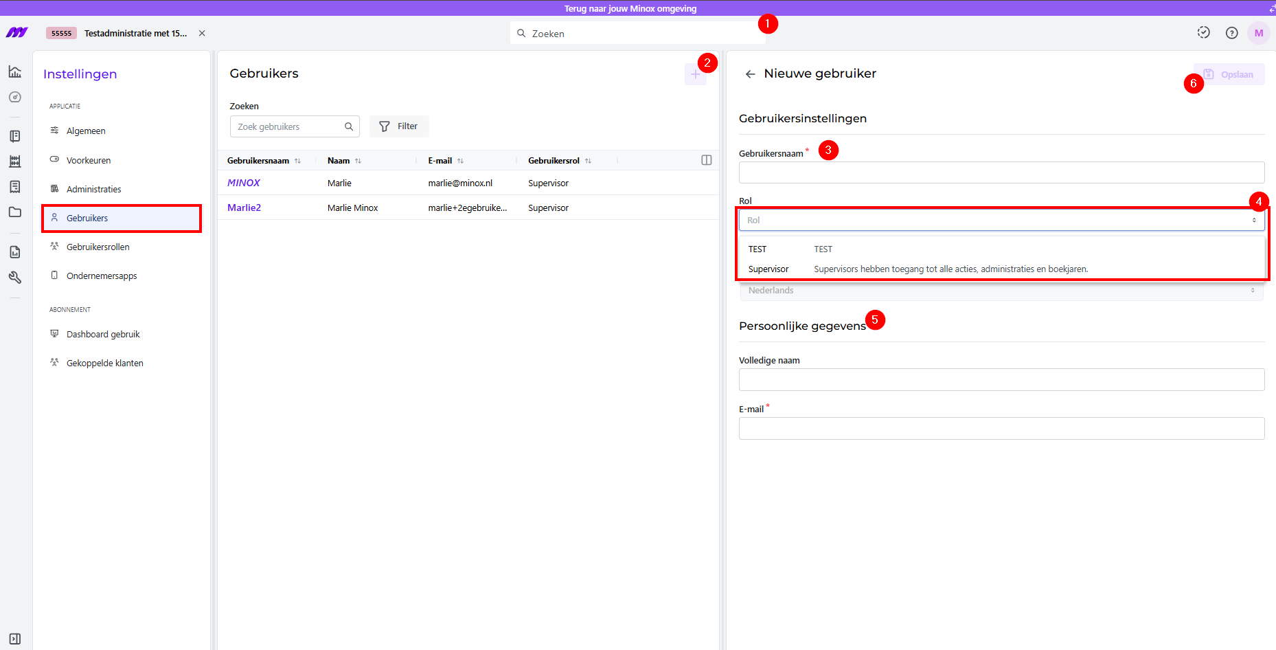Image resolution: width=1276 pixels, height=650 pixels.
Task: Open the Nederlands language dropdown
Action: (1001, 291)
